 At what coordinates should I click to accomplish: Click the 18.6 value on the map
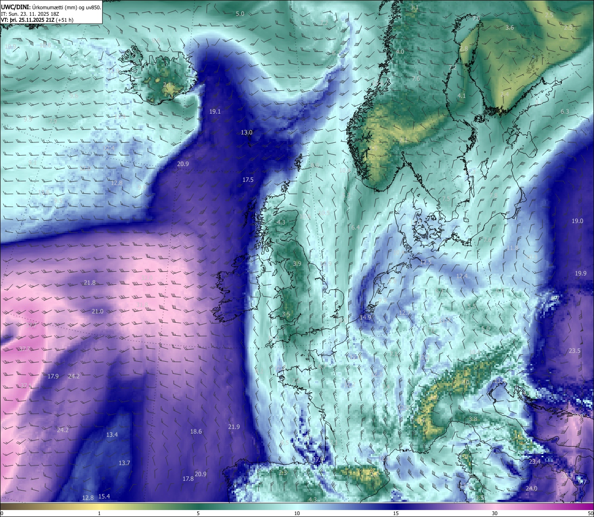[196, 432]
